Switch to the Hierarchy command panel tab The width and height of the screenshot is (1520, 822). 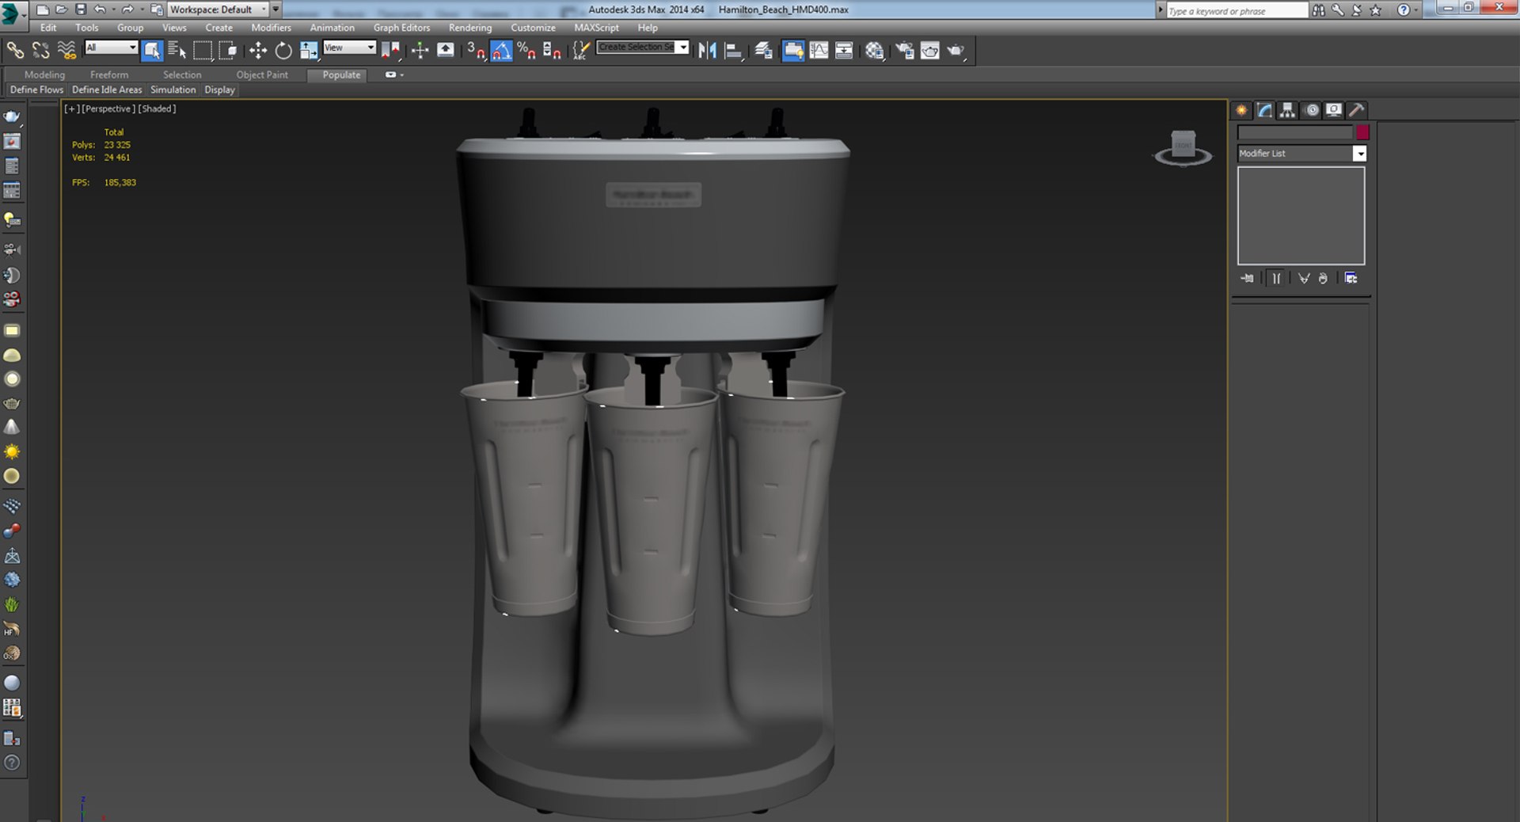click(x=1288, y=110)
